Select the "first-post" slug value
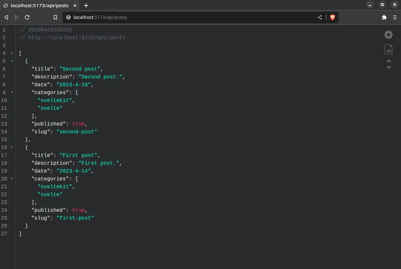 (x=75, y=218)
